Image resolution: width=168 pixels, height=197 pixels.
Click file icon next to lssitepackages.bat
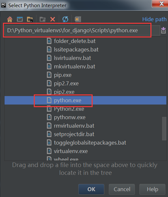49,49
